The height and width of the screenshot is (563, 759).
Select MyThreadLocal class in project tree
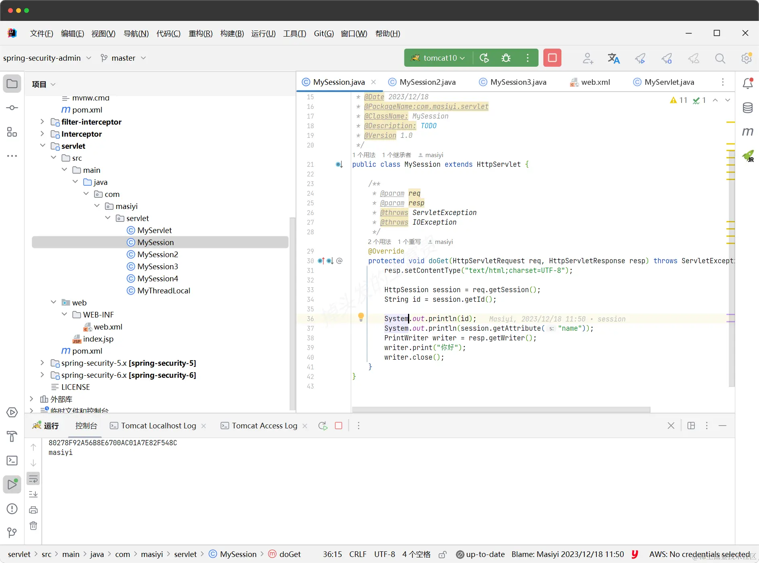click(x=158, y=291)
